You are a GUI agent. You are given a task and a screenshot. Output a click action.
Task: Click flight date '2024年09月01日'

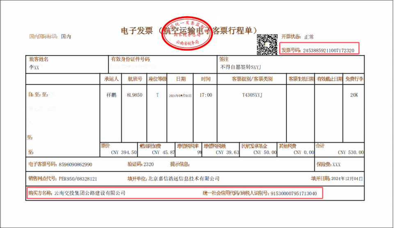tap(180, 95)
